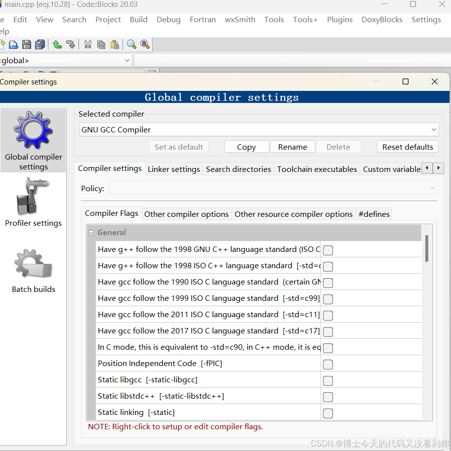The image size is (451, 451).
Task: Switch to Linker settings tab
Action: [x=174, y=169]
